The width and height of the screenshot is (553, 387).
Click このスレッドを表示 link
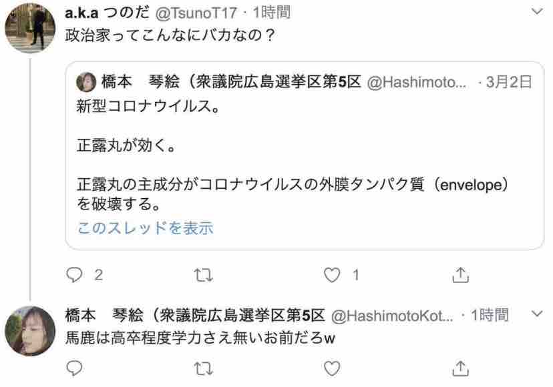point(146,228)
